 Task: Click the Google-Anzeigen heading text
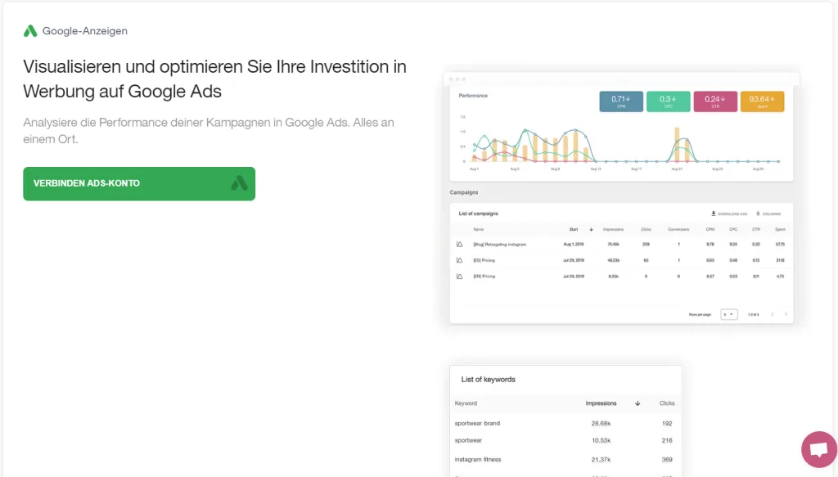click(x=85, y=31)
